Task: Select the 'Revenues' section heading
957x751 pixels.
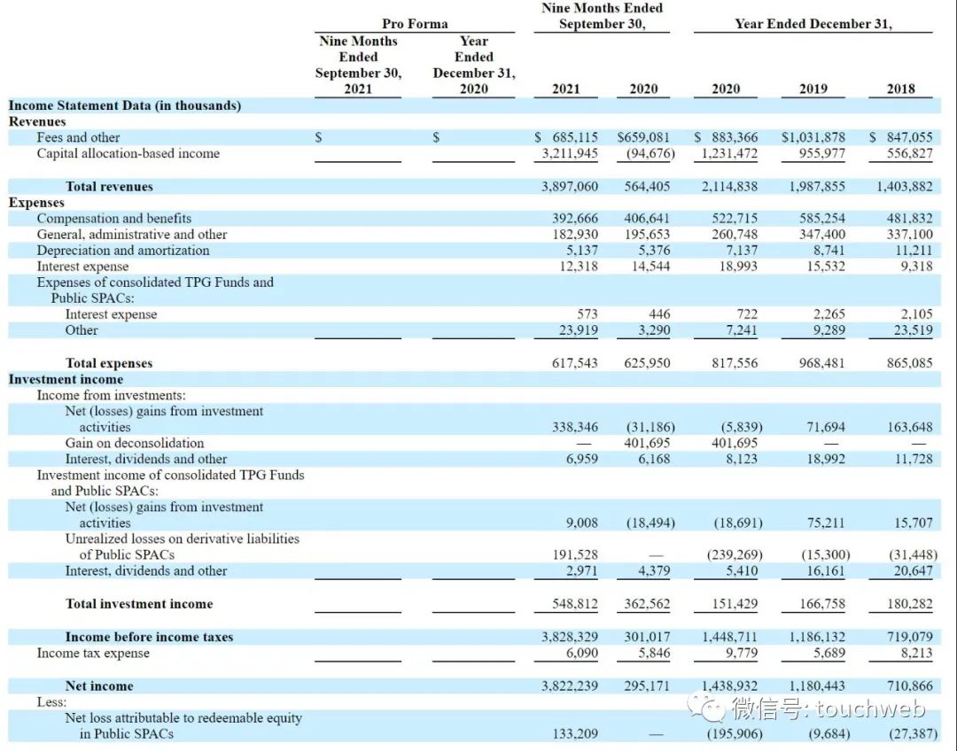Action: 37,121
